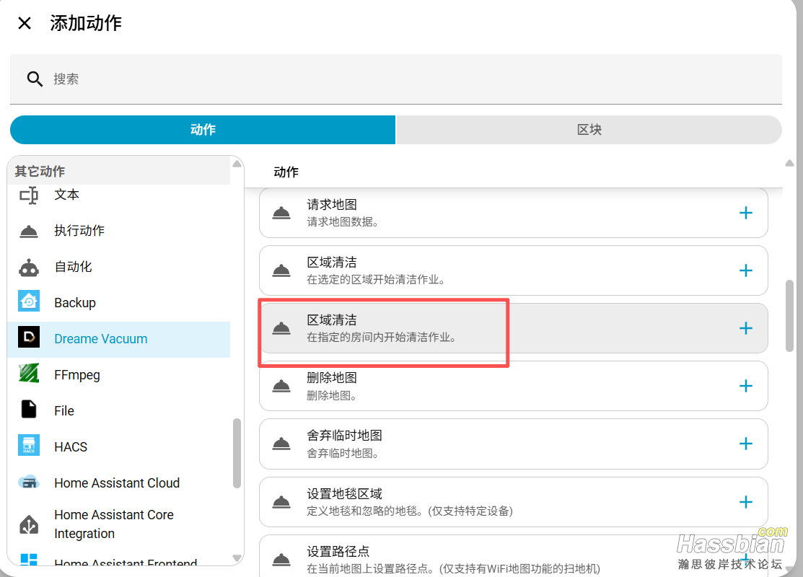Add the 请求地图 action with plus
This screenshot has height=577, width=803.
[x=745, y=213]
